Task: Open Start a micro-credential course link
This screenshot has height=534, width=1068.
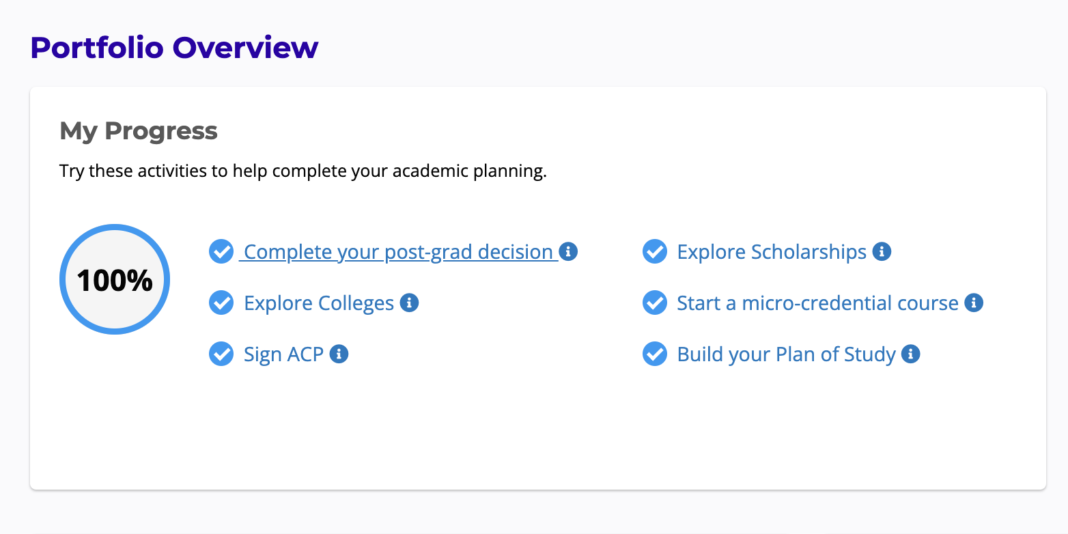Action: (817, 303)
